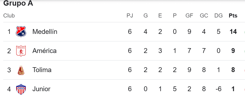The image size is (245, 103).
Task: Click Junior's -6 goal difference value
Action: [x=218, y=89]
